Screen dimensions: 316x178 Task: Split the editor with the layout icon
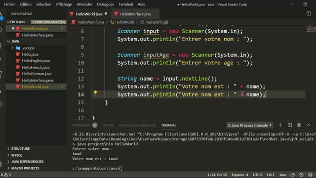pyautogui.click(x=309, y=13)
